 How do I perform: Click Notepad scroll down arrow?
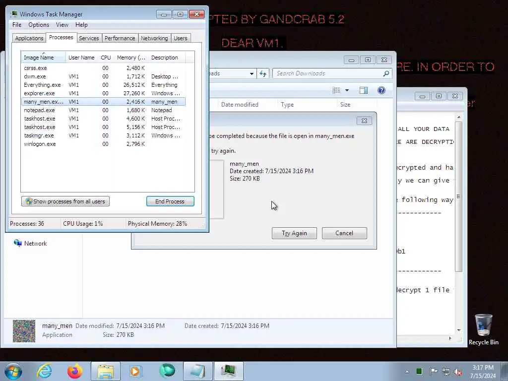(459, 330)
